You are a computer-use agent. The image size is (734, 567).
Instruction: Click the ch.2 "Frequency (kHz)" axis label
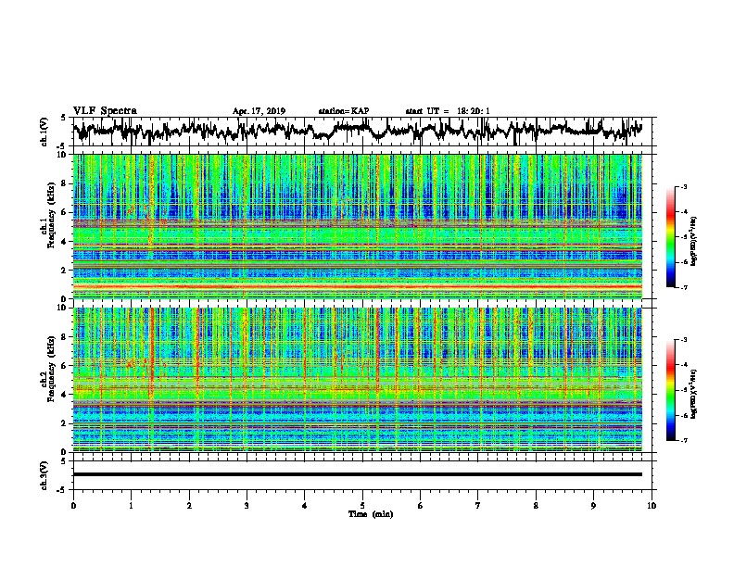tap(51, 369)
